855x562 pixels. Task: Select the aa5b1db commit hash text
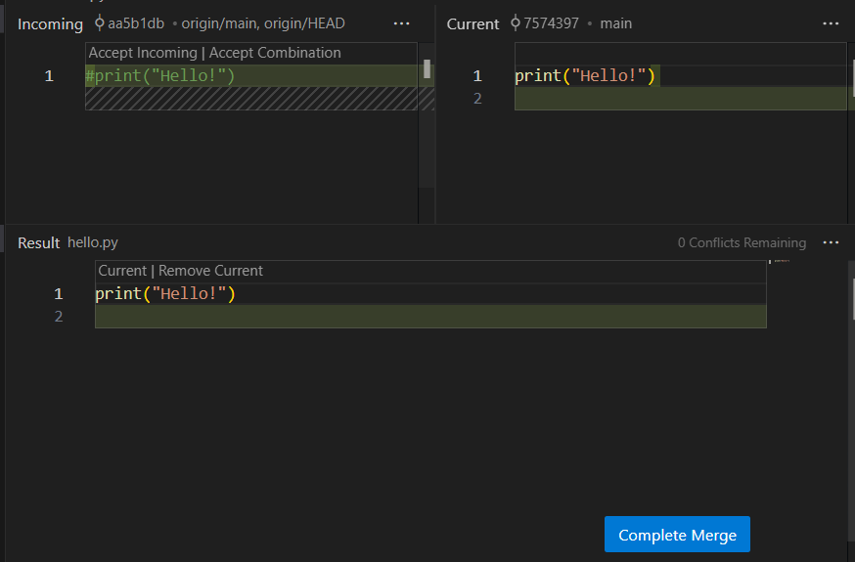click(x=136, y=23)
